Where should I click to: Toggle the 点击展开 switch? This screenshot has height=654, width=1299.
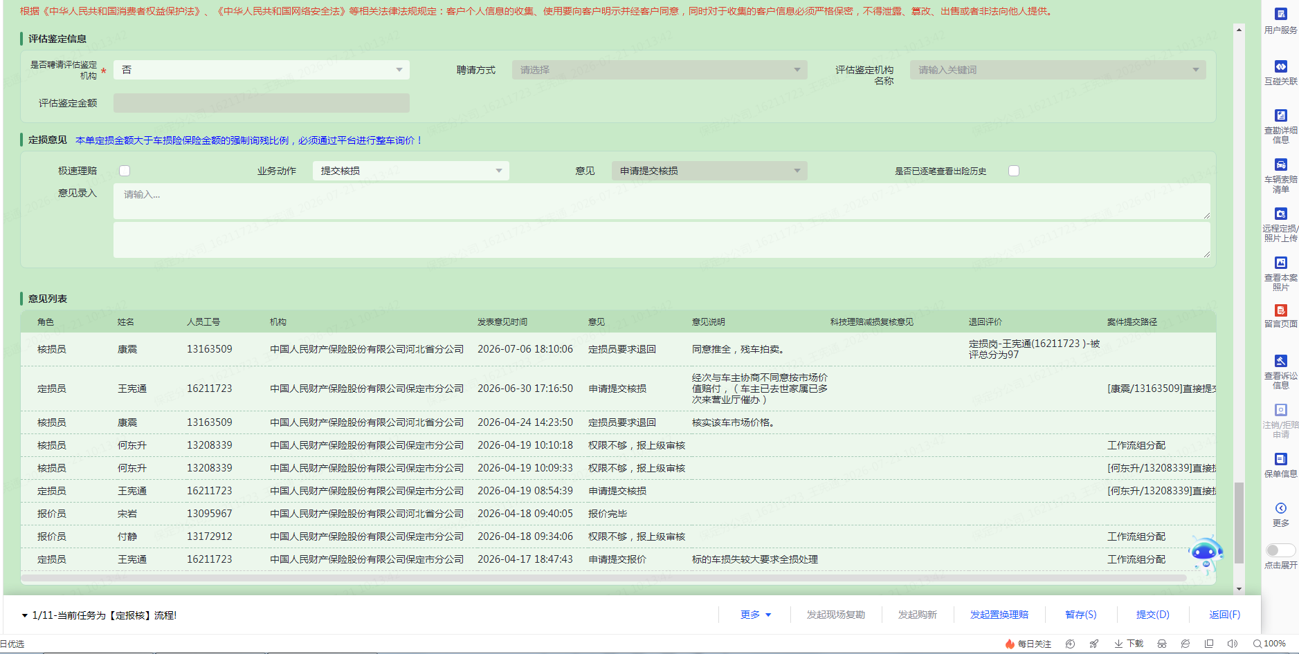coord(1280,550)
